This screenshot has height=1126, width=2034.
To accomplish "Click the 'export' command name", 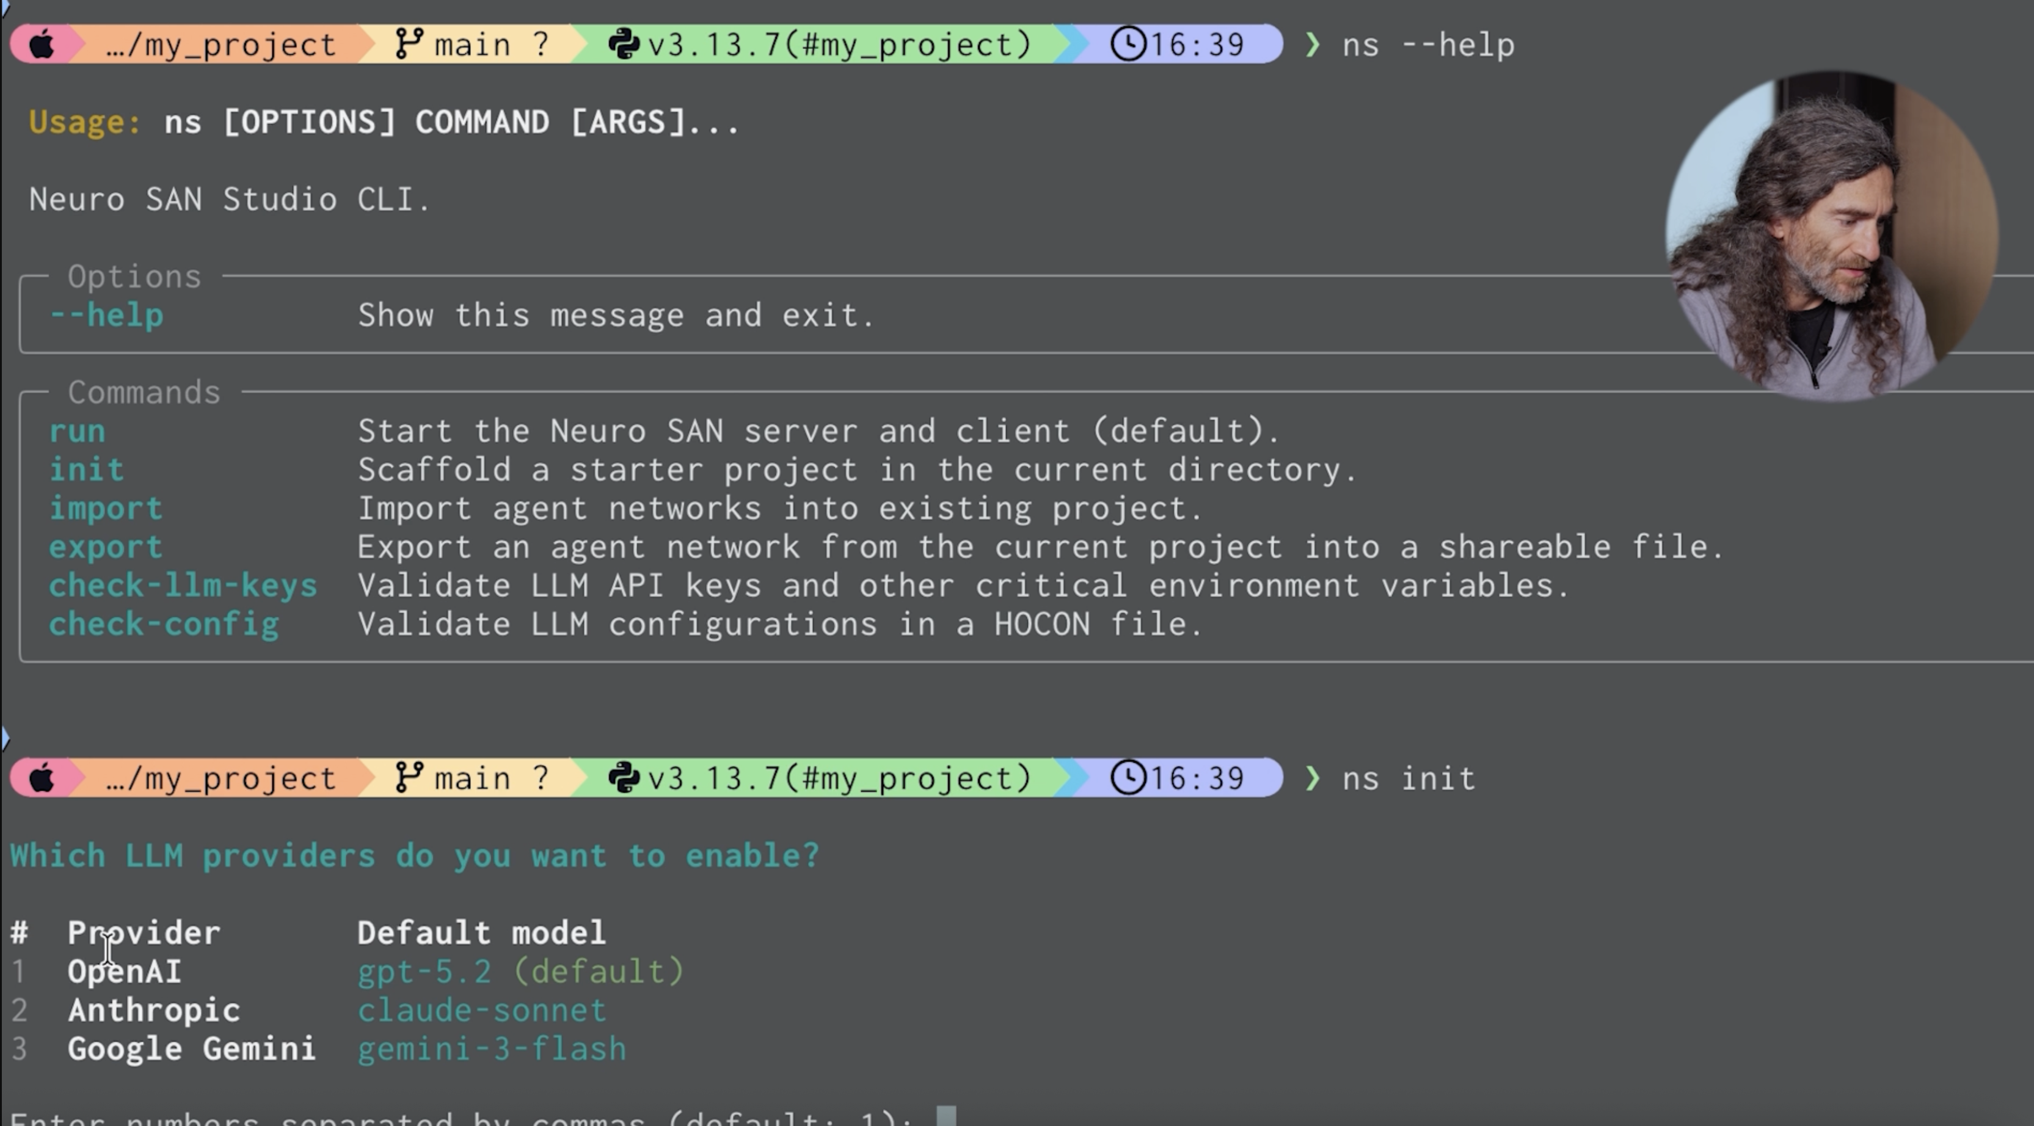I will (106, 547).
